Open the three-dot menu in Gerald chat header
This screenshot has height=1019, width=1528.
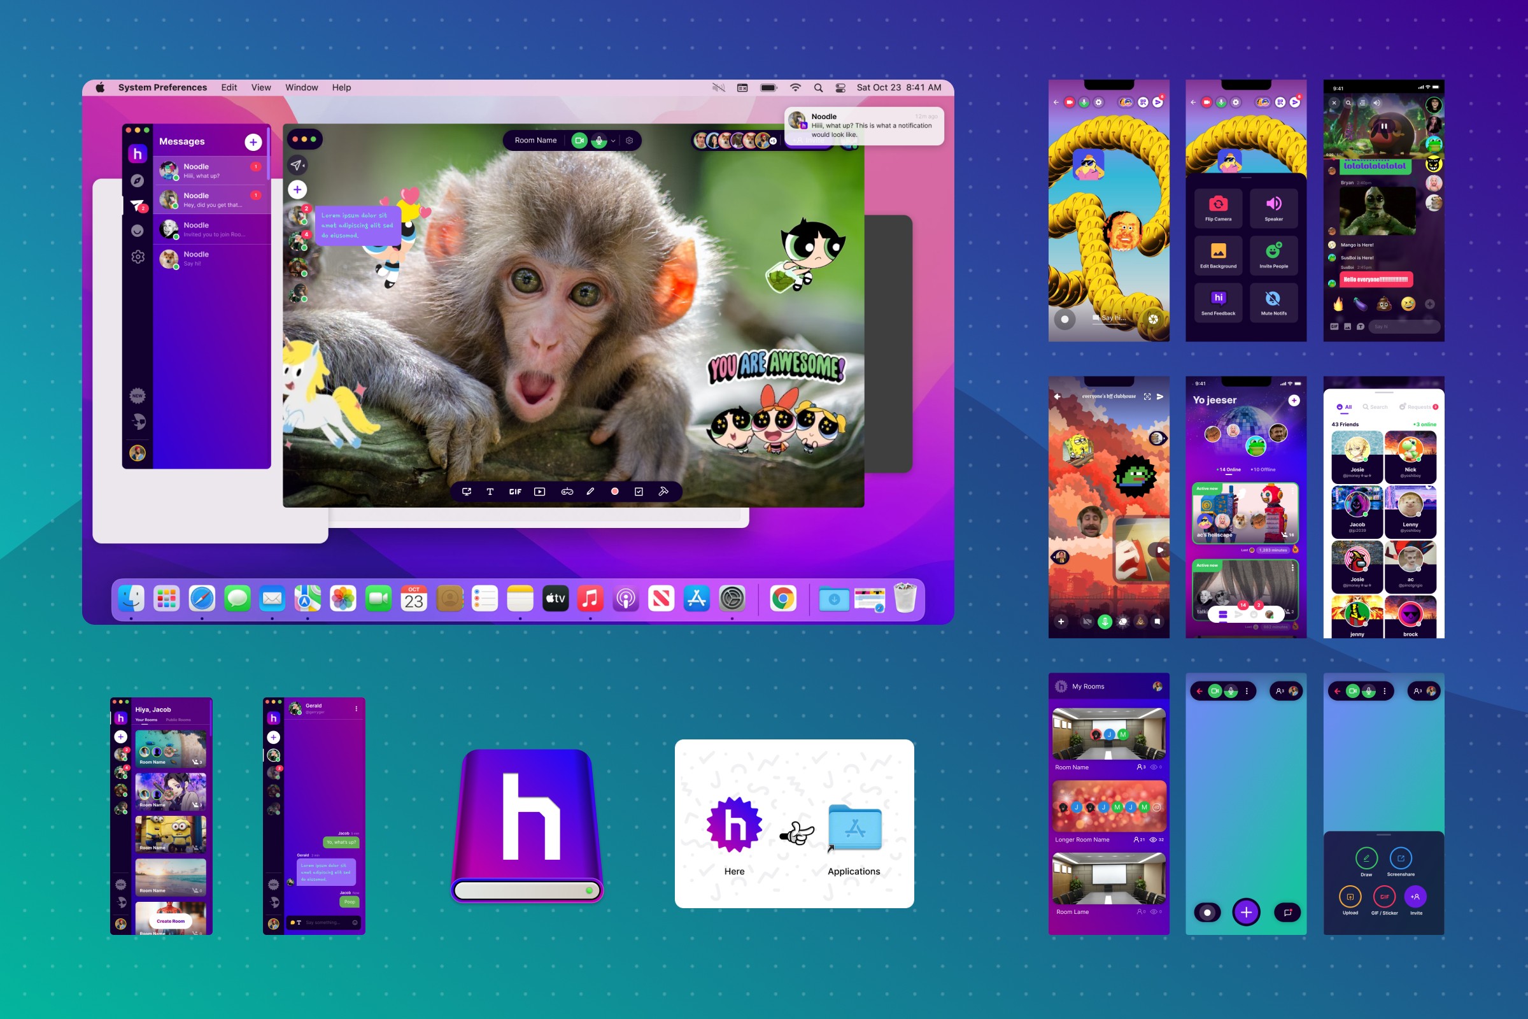356,708
